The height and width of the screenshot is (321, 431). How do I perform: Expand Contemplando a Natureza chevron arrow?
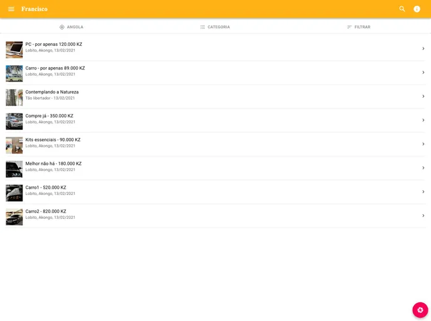click(423, 97)
